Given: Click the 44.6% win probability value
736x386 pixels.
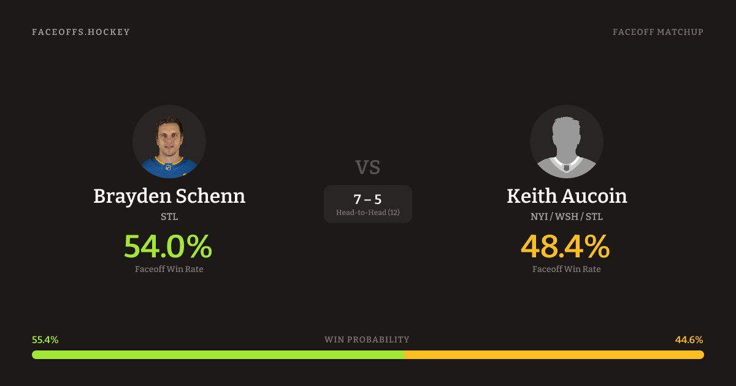Looking at the screenshot, I should (689, 339).
